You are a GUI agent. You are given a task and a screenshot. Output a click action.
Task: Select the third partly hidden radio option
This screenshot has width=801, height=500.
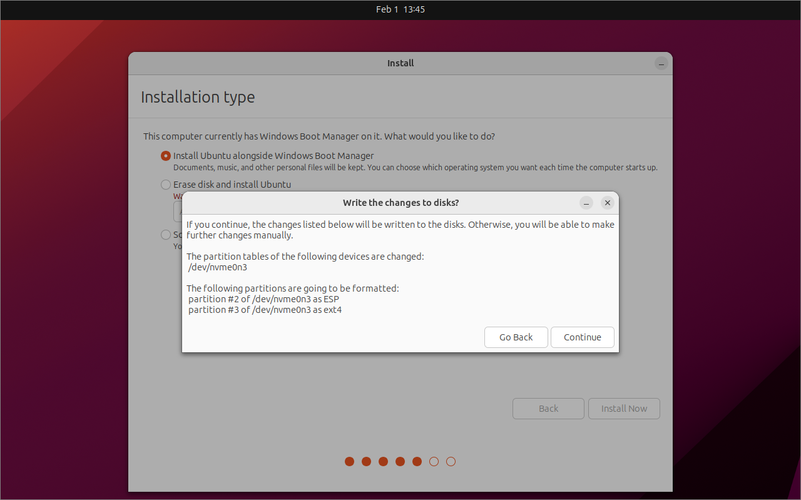pos(166,235)
